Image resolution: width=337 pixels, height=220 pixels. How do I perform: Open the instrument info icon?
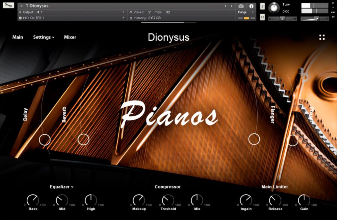[251, 6]
